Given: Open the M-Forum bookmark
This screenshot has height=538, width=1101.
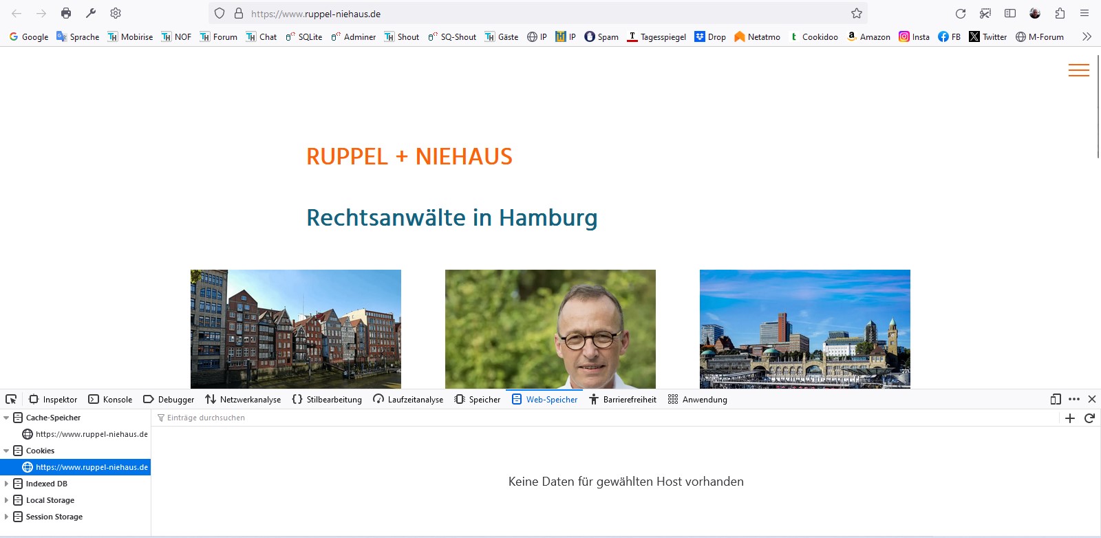Looking at the screenshot, I should pos(1039,37).
